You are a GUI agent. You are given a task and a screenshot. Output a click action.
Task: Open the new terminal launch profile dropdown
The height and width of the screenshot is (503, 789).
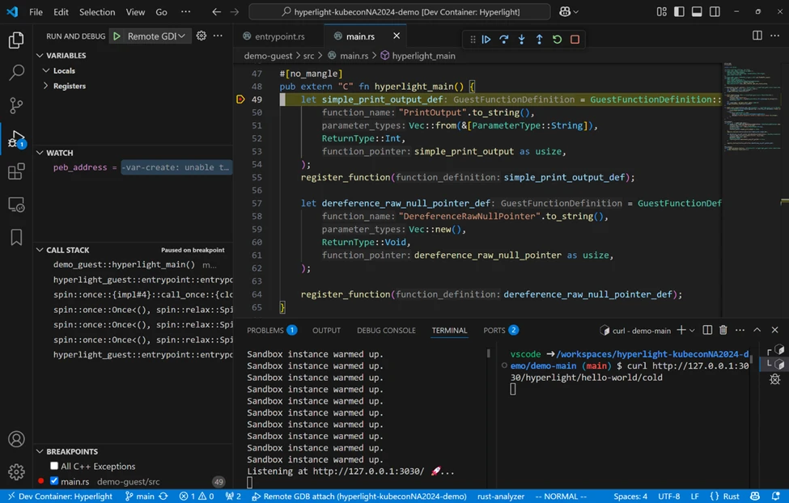(693, 331)
